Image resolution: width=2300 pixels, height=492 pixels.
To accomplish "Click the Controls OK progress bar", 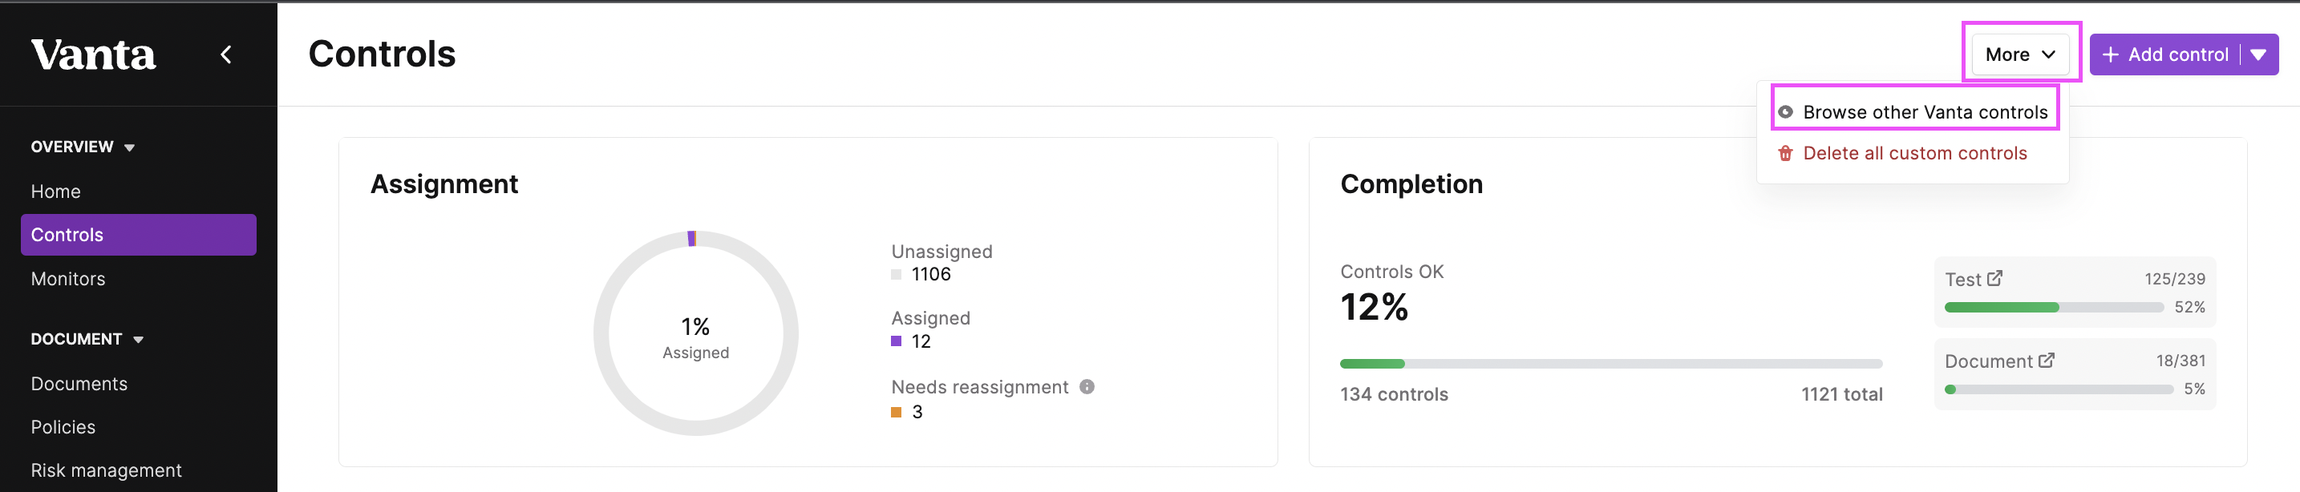I will point(1610,365).
